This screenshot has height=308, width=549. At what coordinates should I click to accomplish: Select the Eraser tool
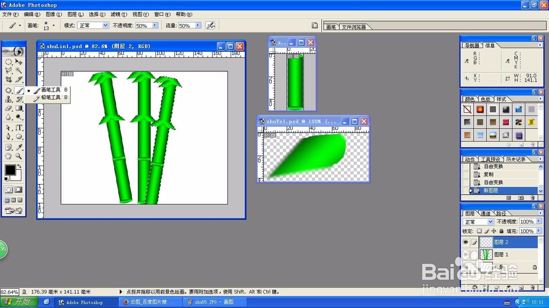pos(8,109)
